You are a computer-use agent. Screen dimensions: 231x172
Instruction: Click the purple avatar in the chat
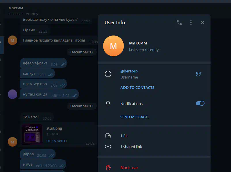pos(12,94)
